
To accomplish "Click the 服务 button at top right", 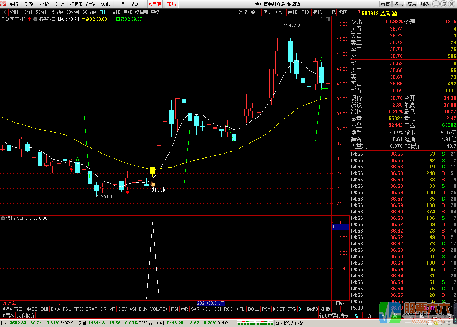I will [425, 4].
